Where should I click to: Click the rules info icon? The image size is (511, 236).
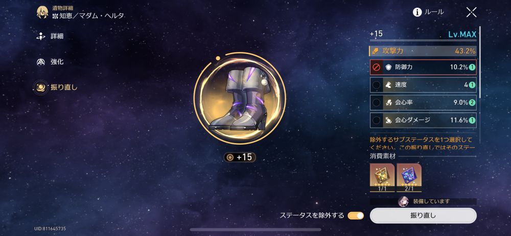(417, 12)
